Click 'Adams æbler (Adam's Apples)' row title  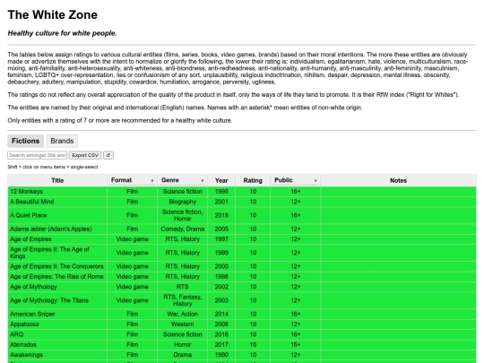[57, 229]
